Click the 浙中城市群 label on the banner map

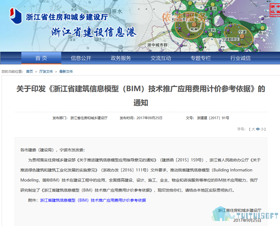pyautogui.click(x=157, y=45)
